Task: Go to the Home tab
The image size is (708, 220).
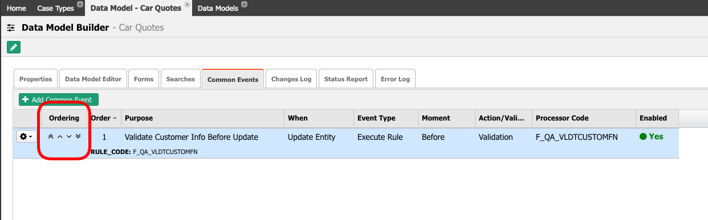Action: [16, 8]
